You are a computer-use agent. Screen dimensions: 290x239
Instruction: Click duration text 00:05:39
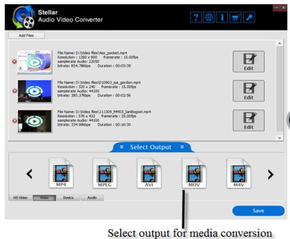(123, 66)
